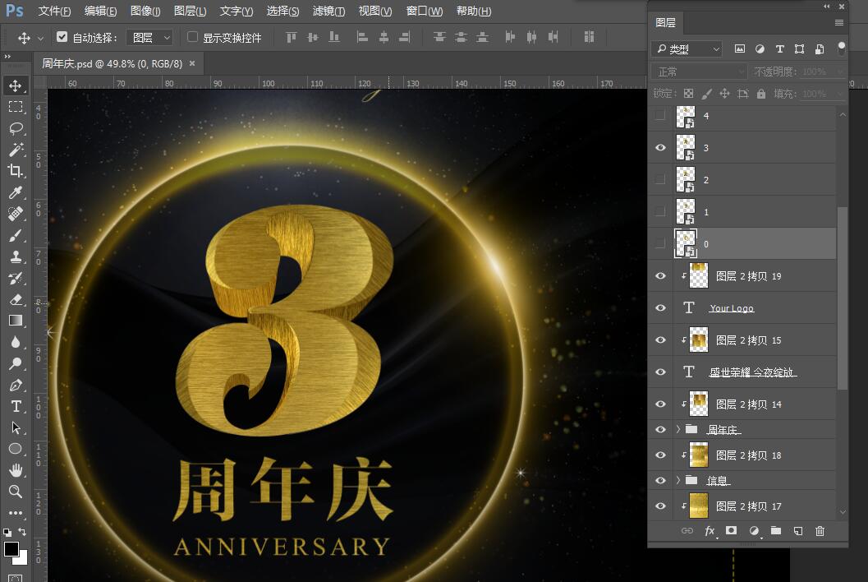Create a new layer group
868x582 pixels.
tap(775, 531)
